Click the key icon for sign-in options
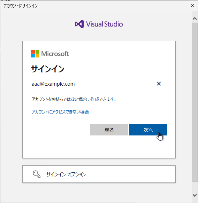This screenshot has width=198, height=203. pos(37,174)
